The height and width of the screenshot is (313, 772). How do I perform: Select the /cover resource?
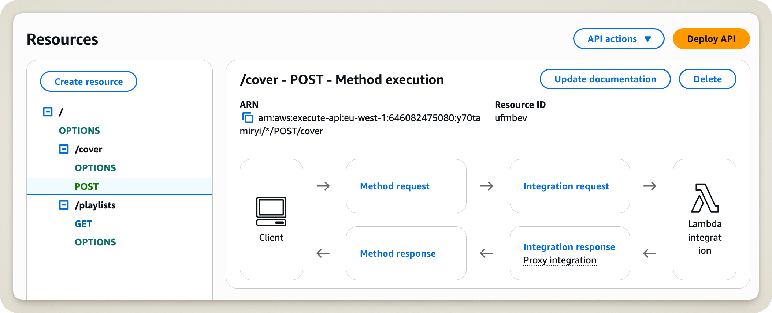(x=89, y=149)
